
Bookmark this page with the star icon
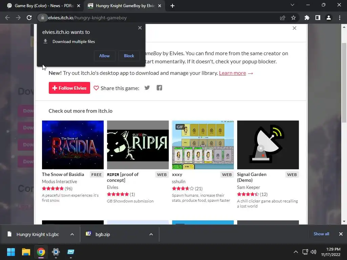click(293, 18)
